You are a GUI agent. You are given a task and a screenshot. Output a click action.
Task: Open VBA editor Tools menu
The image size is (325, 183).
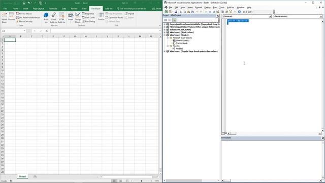click(x=222, y=8)
